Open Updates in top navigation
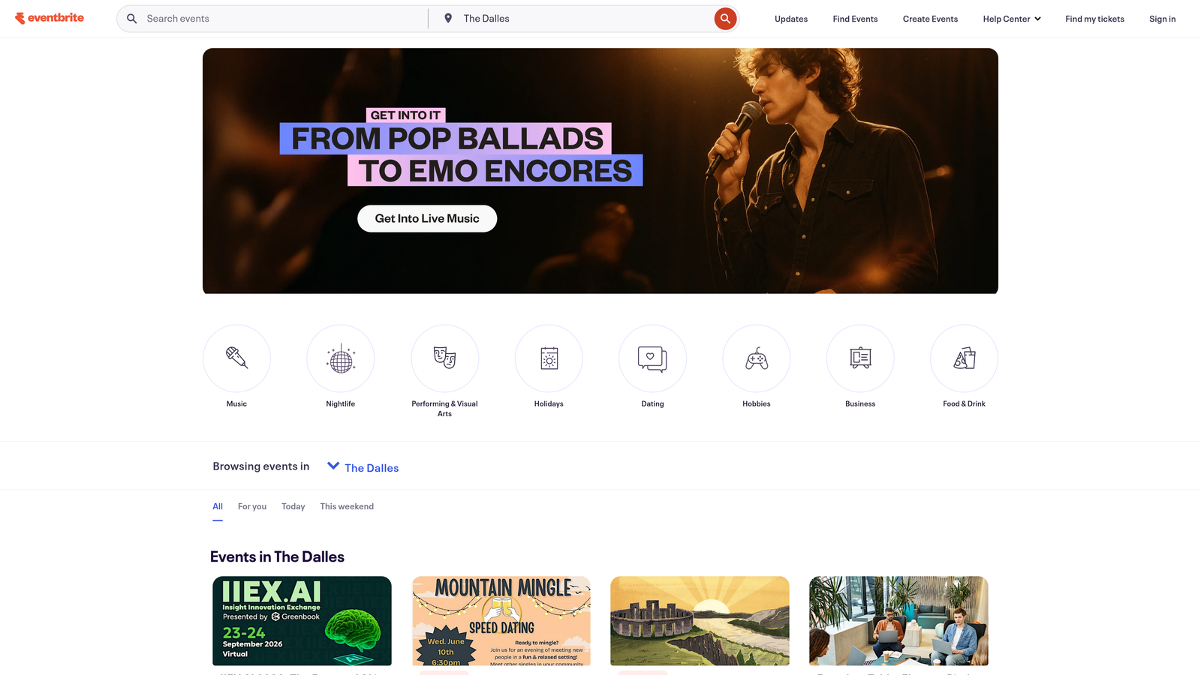Image resolution: width=1201 pixels, height=675 pixels. (791, 19)
